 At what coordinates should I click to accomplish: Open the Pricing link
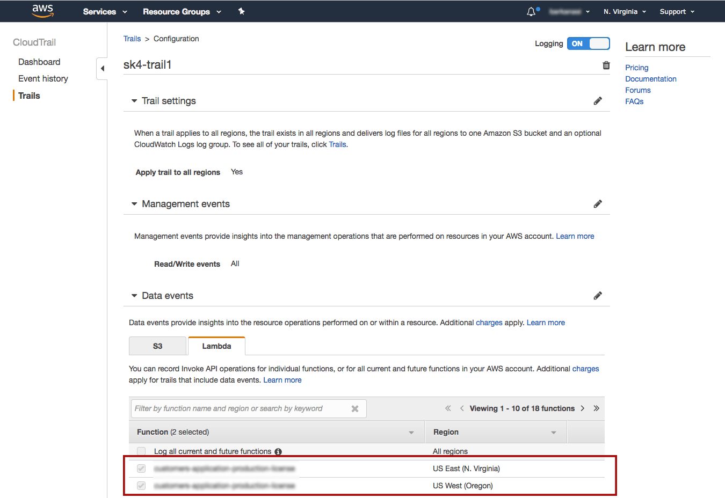[637, 68]
